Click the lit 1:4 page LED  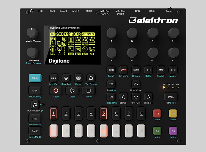click(x=164, y=88)
